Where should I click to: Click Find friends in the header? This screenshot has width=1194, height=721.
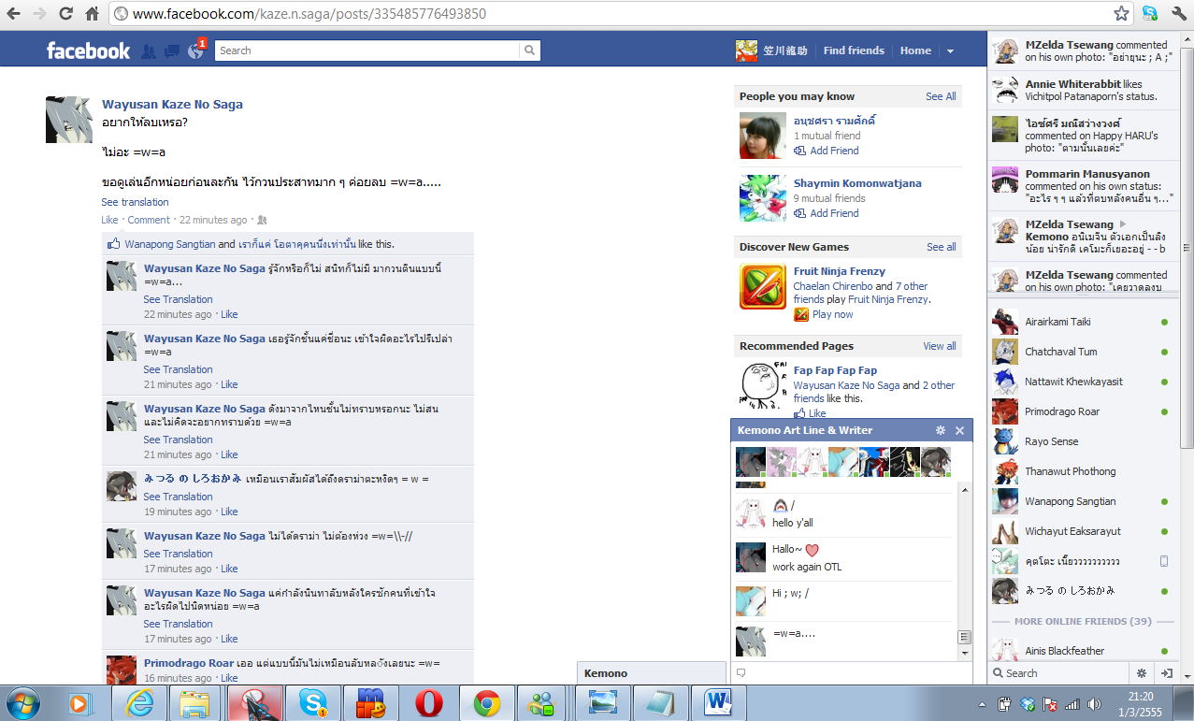(x=854, y=50)
